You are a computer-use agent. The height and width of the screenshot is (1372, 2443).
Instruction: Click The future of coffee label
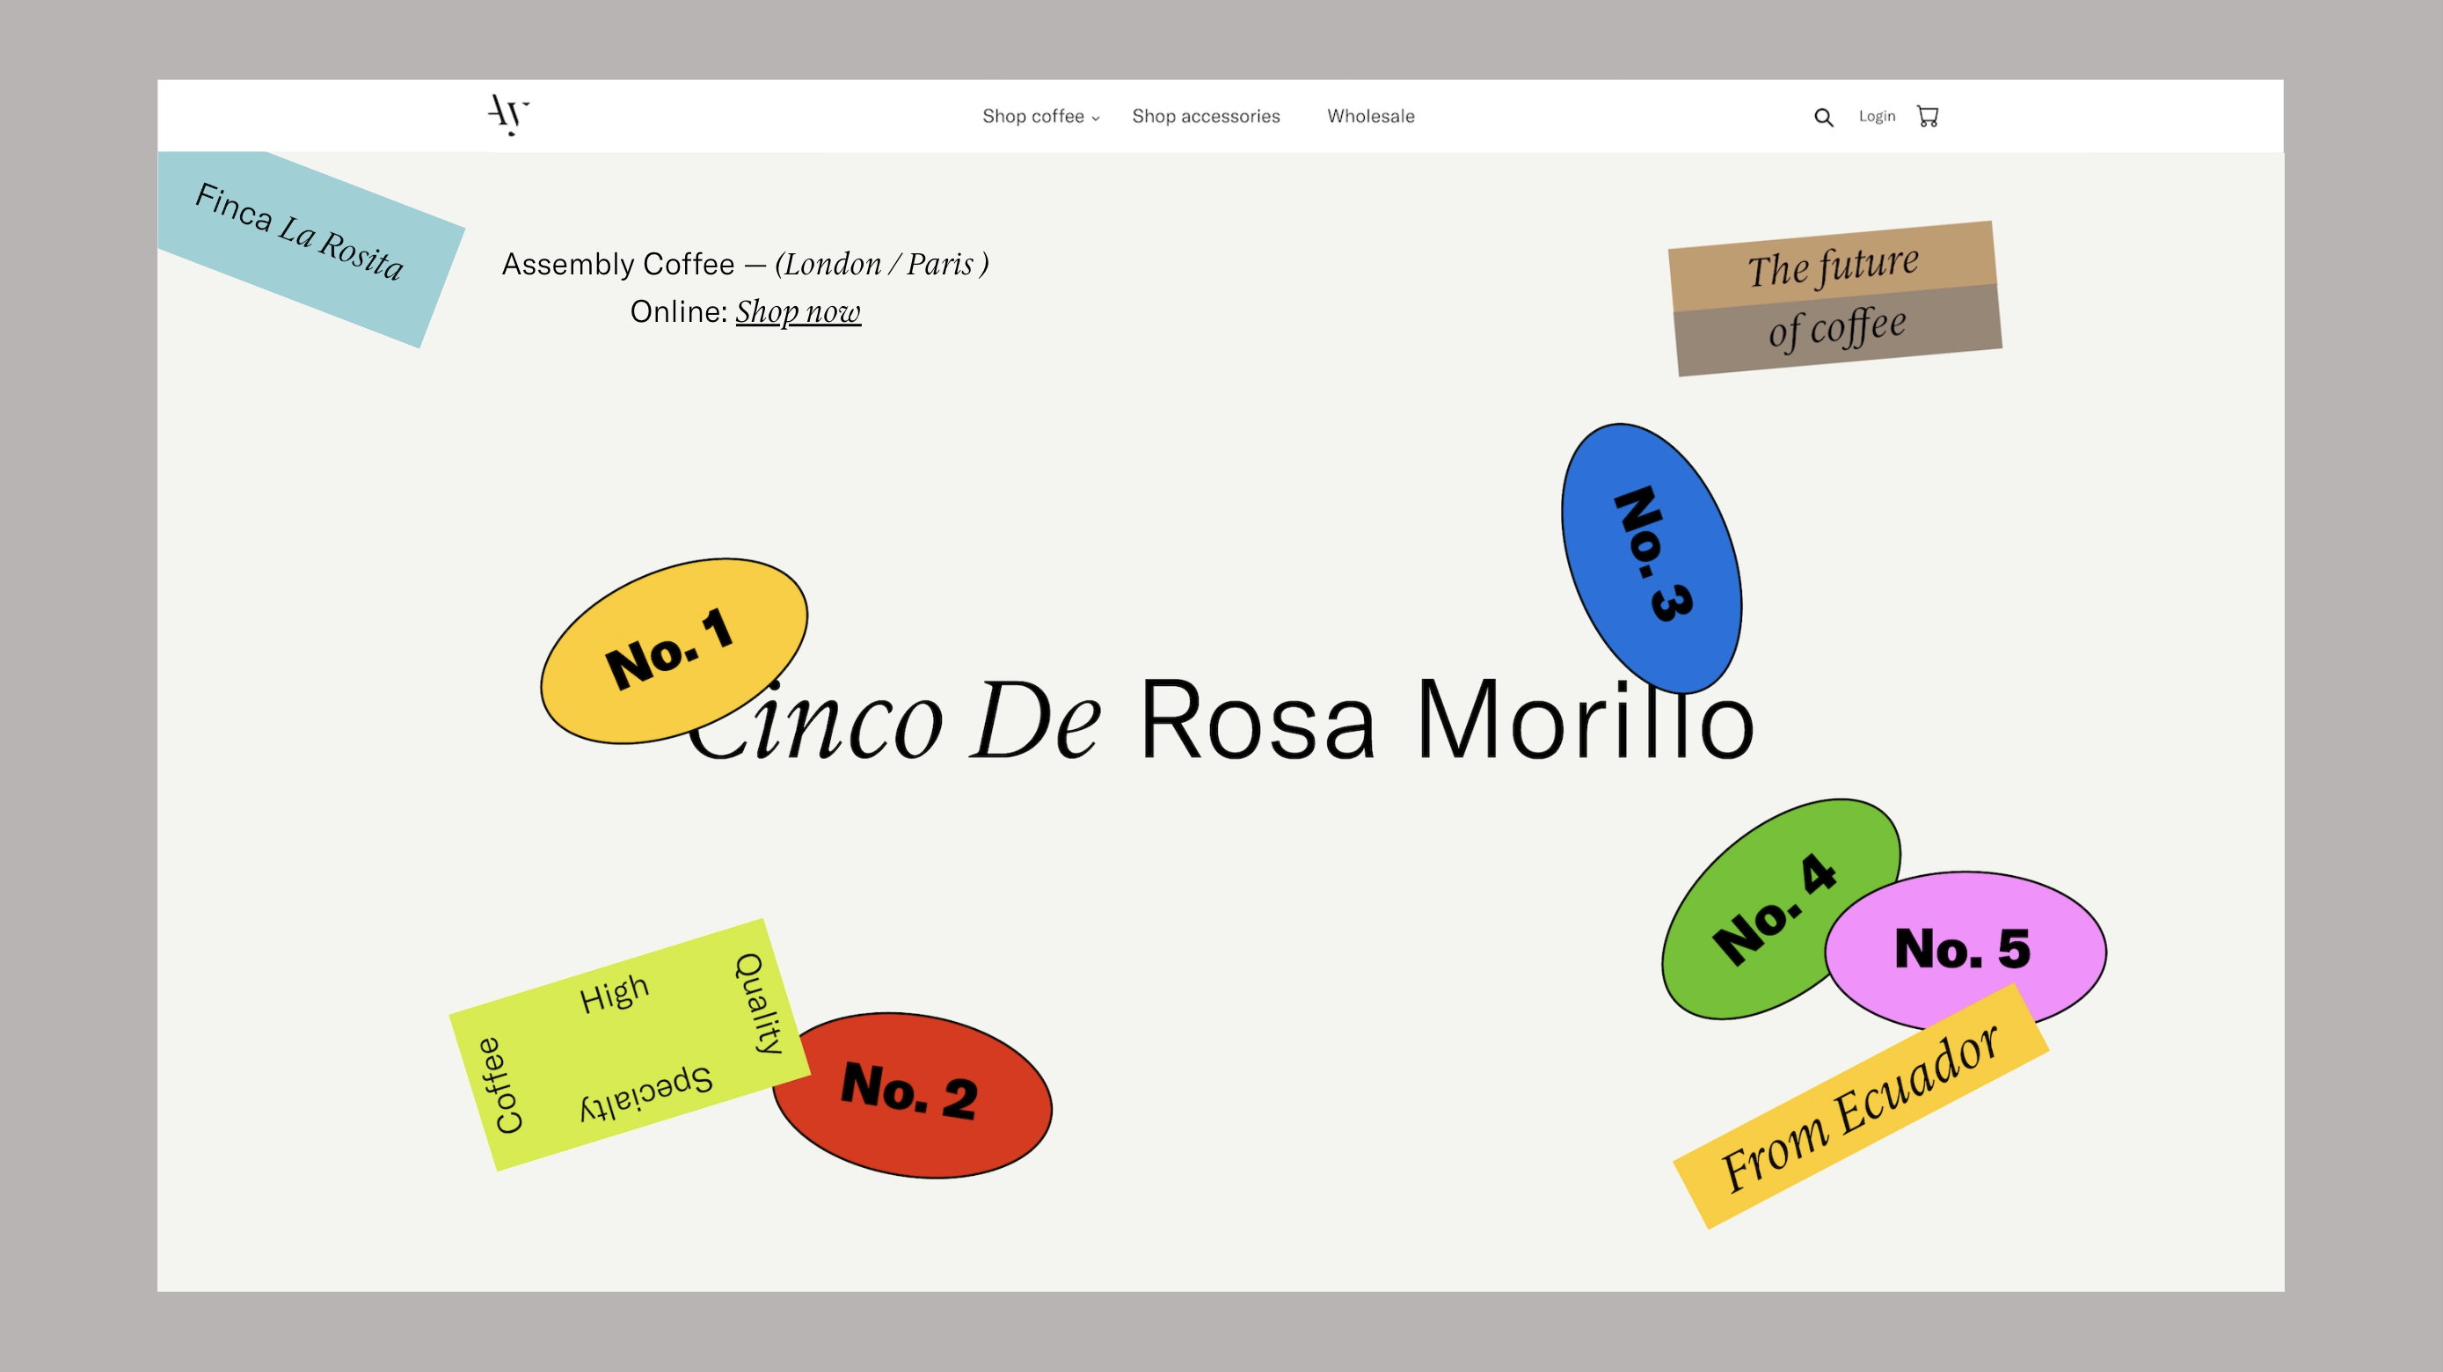(x=1835, y=299)
